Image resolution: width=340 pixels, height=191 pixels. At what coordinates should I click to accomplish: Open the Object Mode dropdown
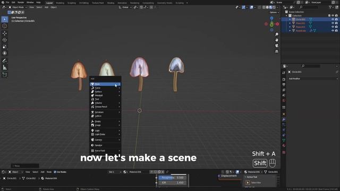[18, 7]
